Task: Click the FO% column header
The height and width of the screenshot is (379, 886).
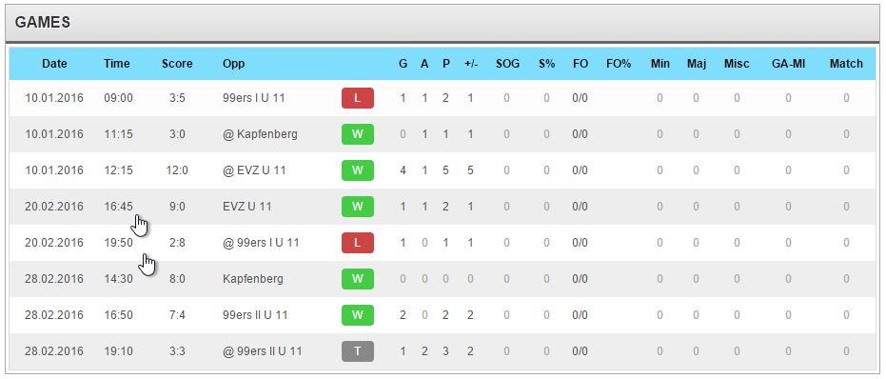Action: pos(619,64)
